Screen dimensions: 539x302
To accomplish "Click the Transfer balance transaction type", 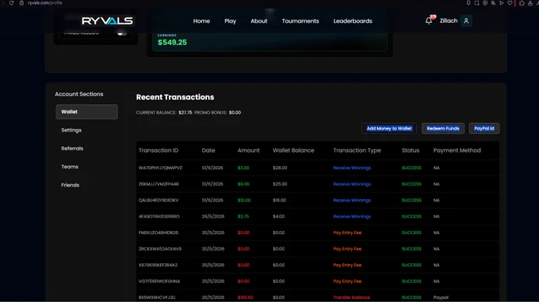I will pyautogui.click(x=351, y=297).
